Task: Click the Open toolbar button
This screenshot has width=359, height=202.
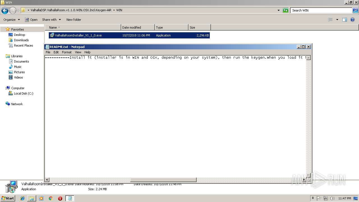Action: pyautogui.click(x=31, y=20)
